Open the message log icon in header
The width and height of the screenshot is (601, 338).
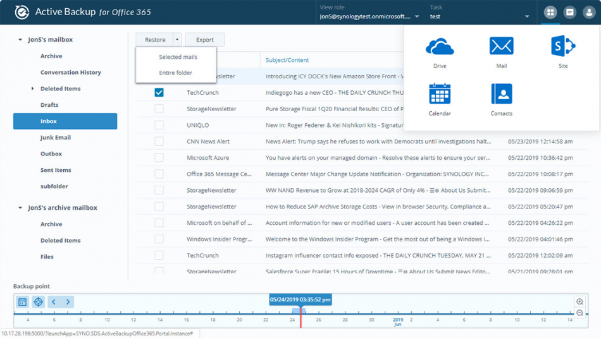[570, 12]
